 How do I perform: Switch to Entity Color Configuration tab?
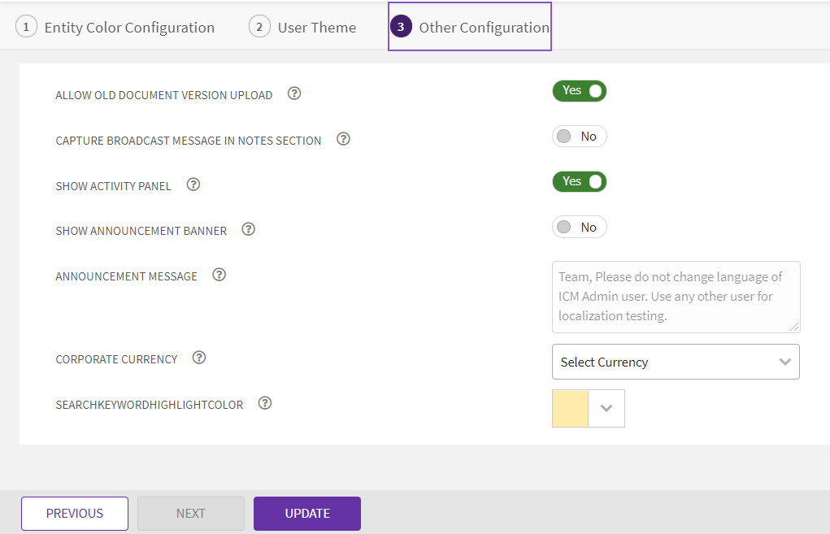(115, 28)
